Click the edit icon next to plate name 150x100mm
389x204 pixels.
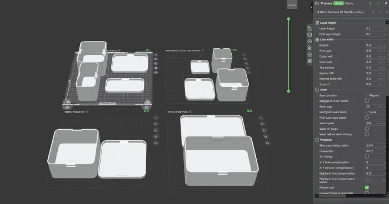tap(190, 112)
